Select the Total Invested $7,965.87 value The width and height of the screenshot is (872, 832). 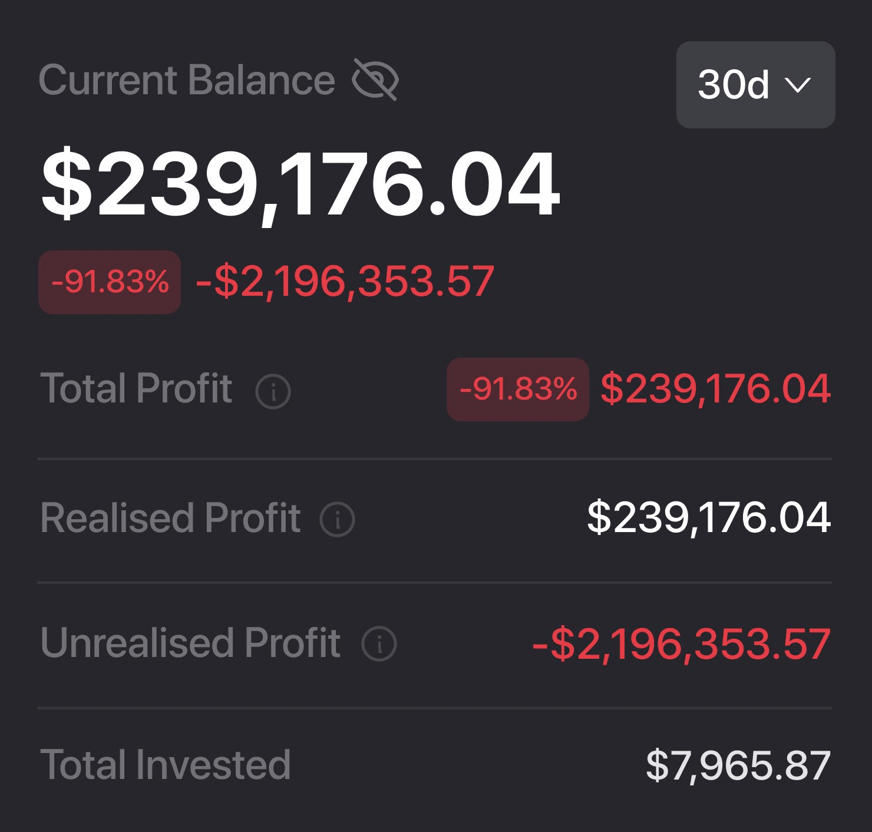[x=738, y=766]
